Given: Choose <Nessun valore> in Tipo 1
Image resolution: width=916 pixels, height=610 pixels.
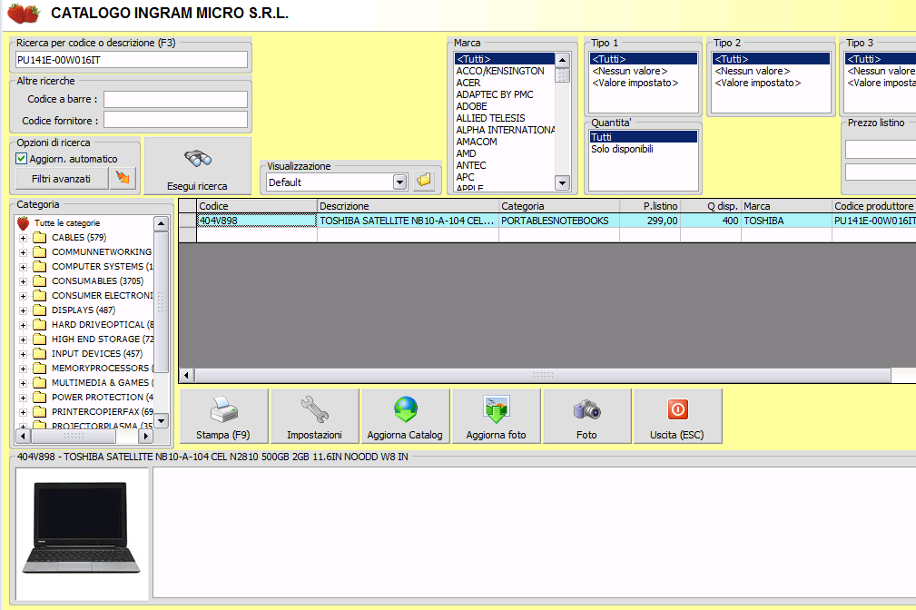Looking at the screenshot, I should 643,71.
